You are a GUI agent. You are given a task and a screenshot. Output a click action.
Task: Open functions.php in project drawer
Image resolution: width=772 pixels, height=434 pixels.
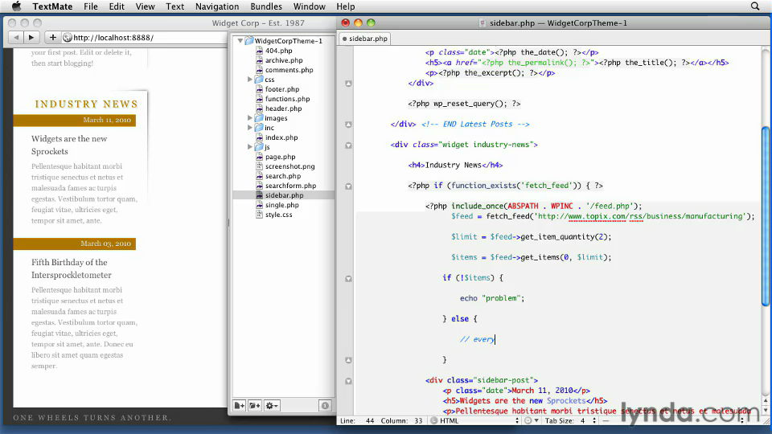click(288, 98)
